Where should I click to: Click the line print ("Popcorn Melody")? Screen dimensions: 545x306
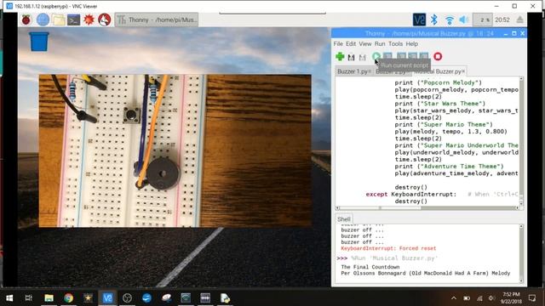439,82
